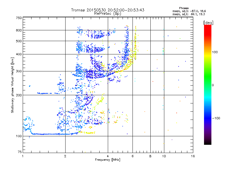
Task: Click the y-axis label '400'
Action: [19, 54]
